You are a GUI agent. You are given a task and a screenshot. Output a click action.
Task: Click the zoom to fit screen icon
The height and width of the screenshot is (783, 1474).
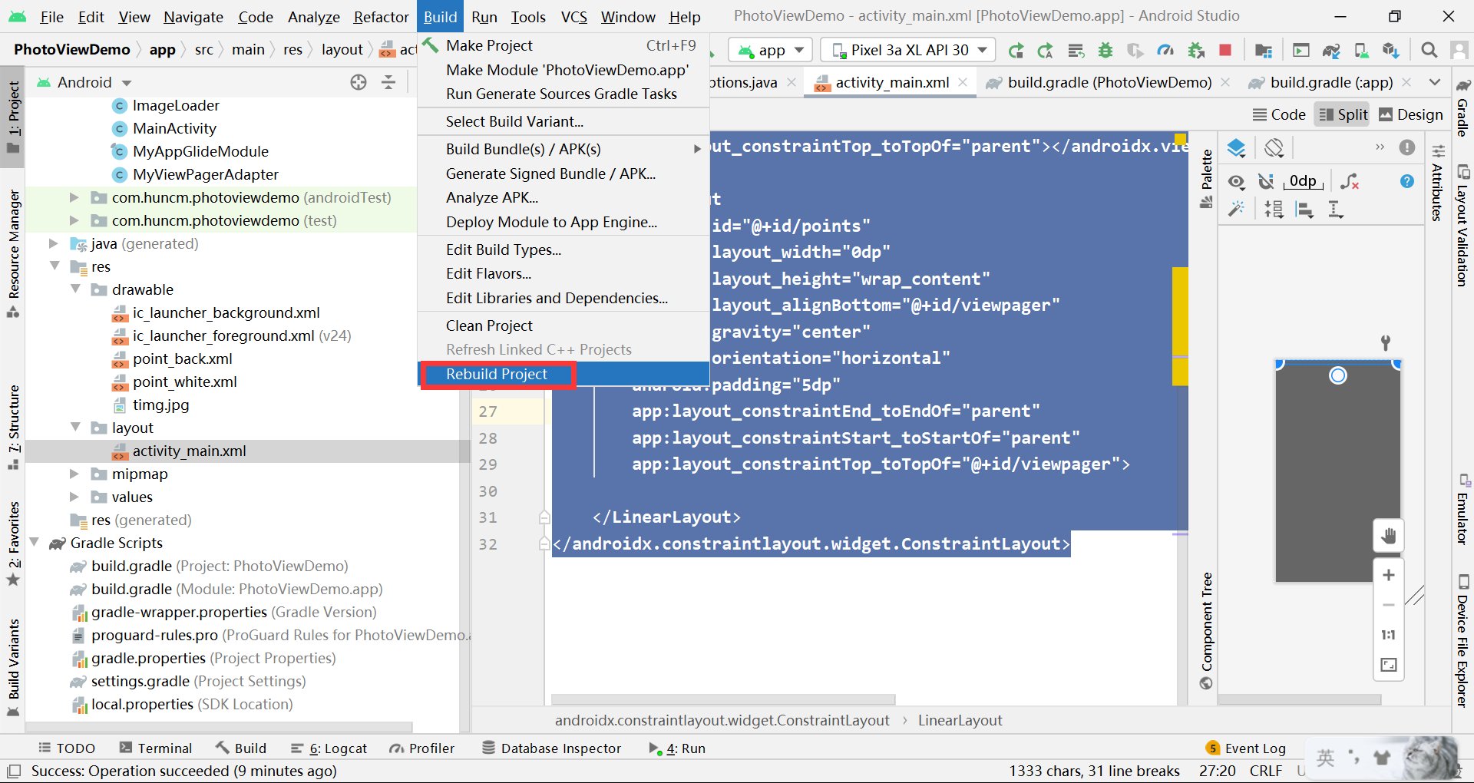coord(1389,665)
